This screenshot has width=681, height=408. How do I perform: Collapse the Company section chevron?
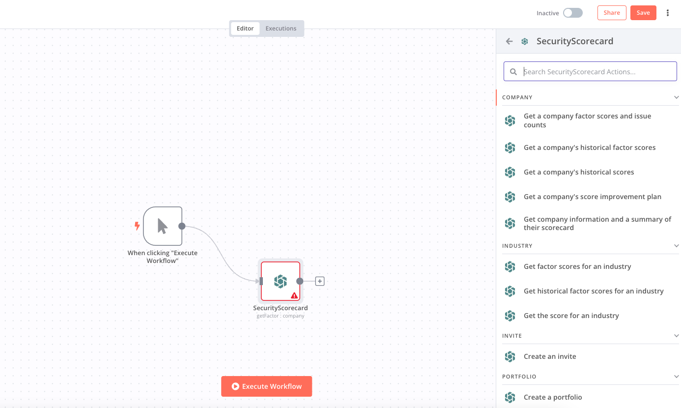point(676,97)
